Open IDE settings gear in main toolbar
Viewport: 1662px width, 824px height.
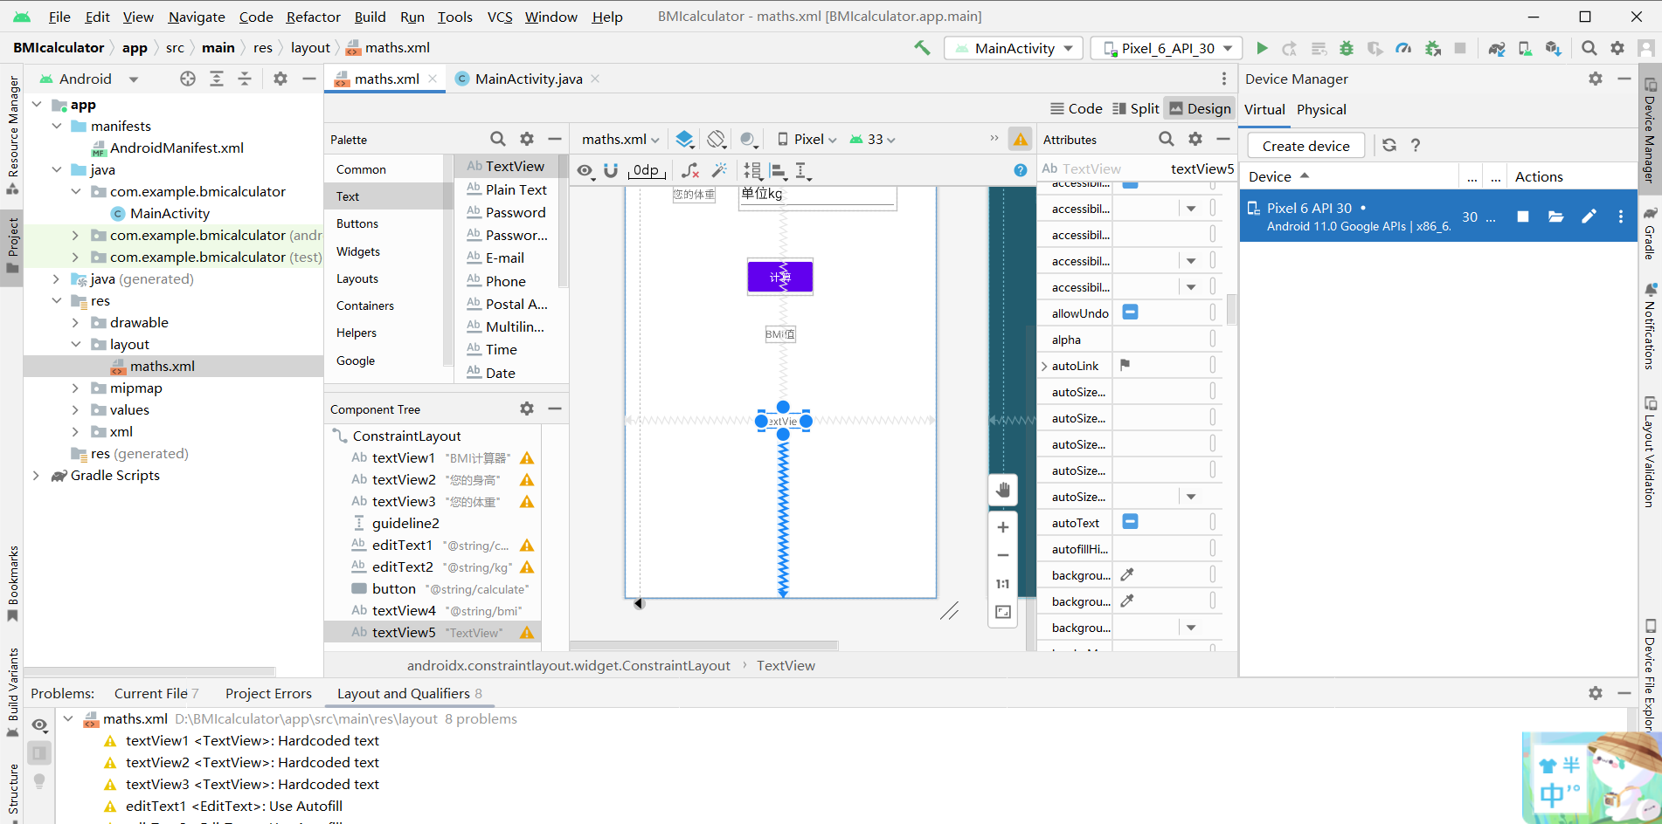1617,48
